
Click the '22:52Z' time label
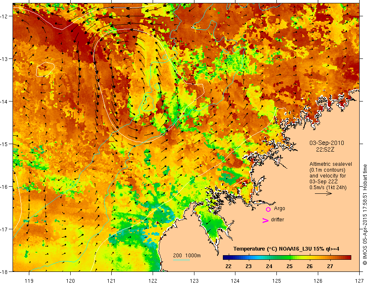point(325,150)
